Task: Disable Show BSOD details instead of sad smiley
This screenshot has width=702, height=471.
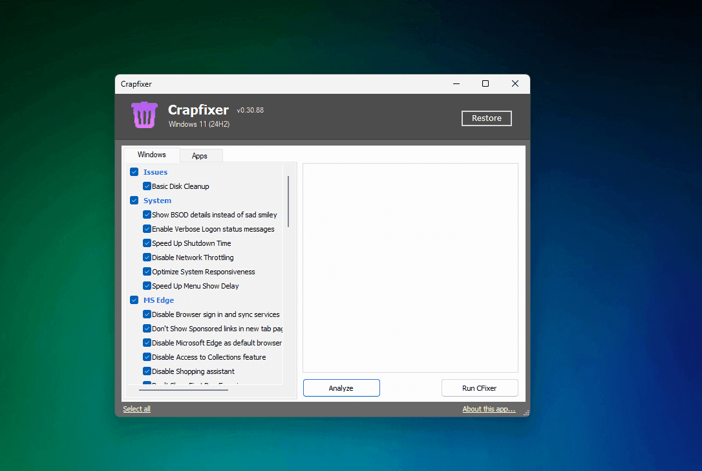Action: click(147, 214)
